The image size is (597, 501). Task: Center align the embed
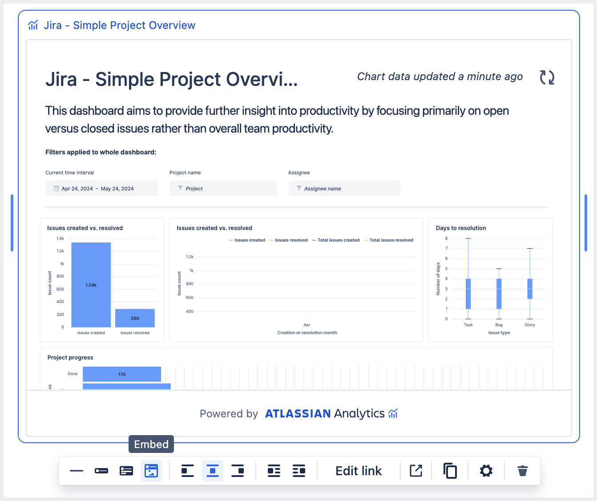(213, 471)
